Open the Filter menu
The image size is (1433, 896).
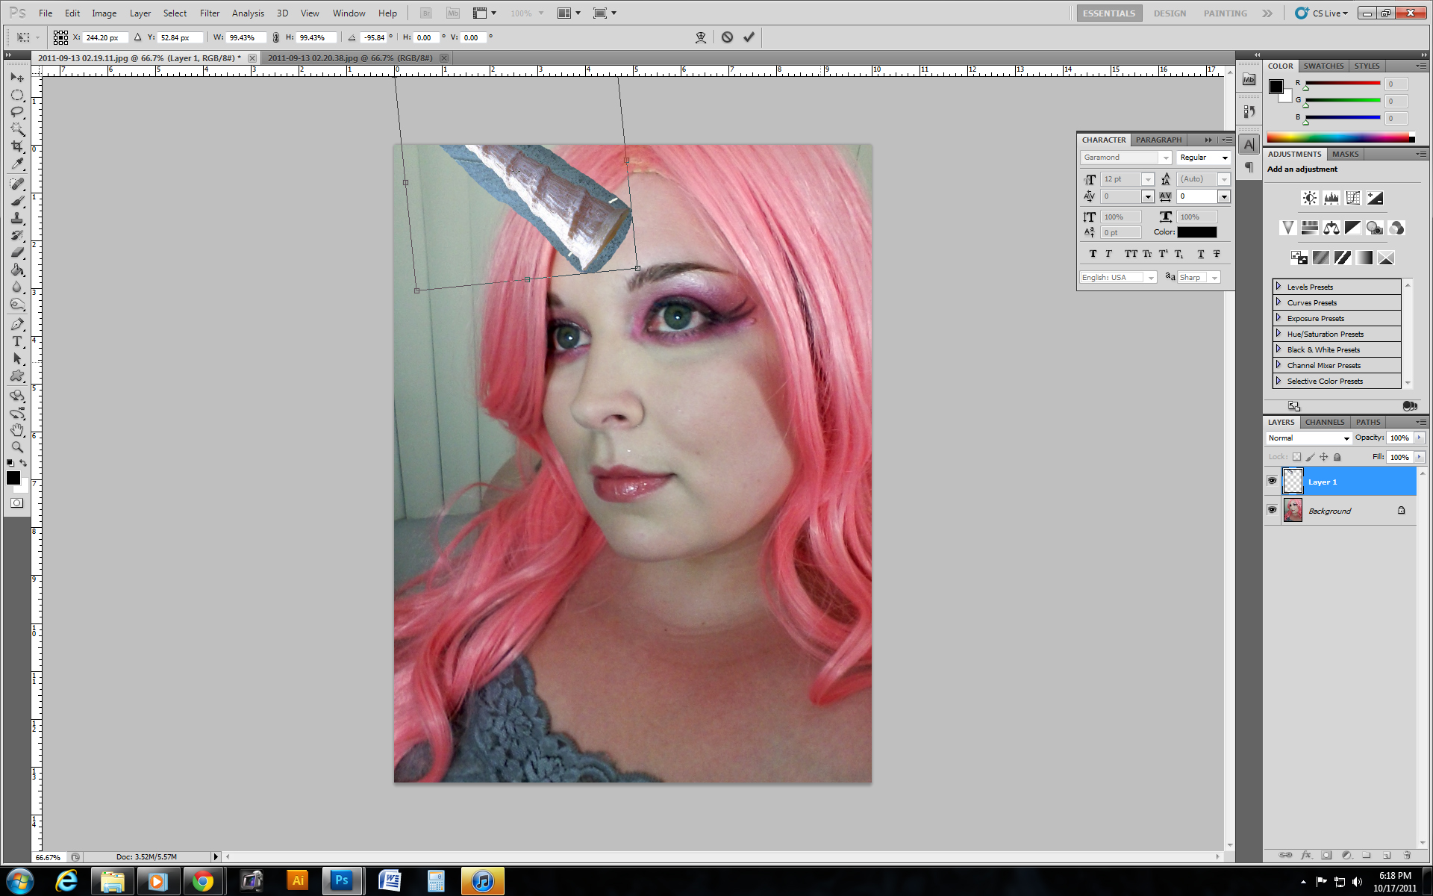point(210,13)
